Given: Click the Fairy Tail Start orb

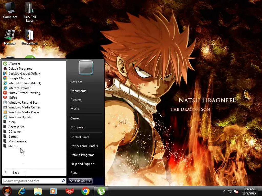Looking at the screenshot, I should 7,191.
